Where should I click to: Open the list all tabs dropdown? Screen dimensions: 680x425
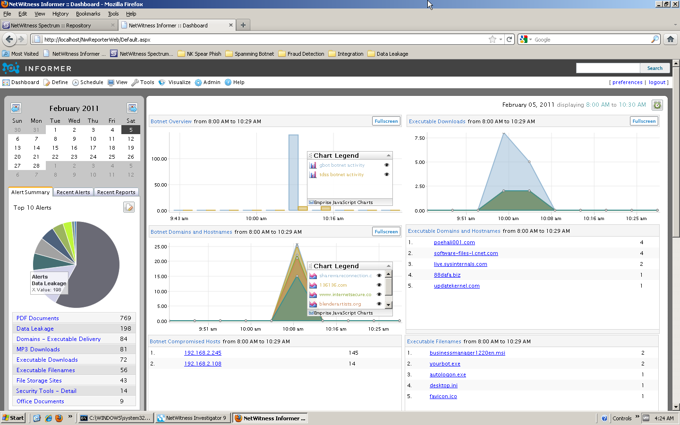click(x=675, y=25)
